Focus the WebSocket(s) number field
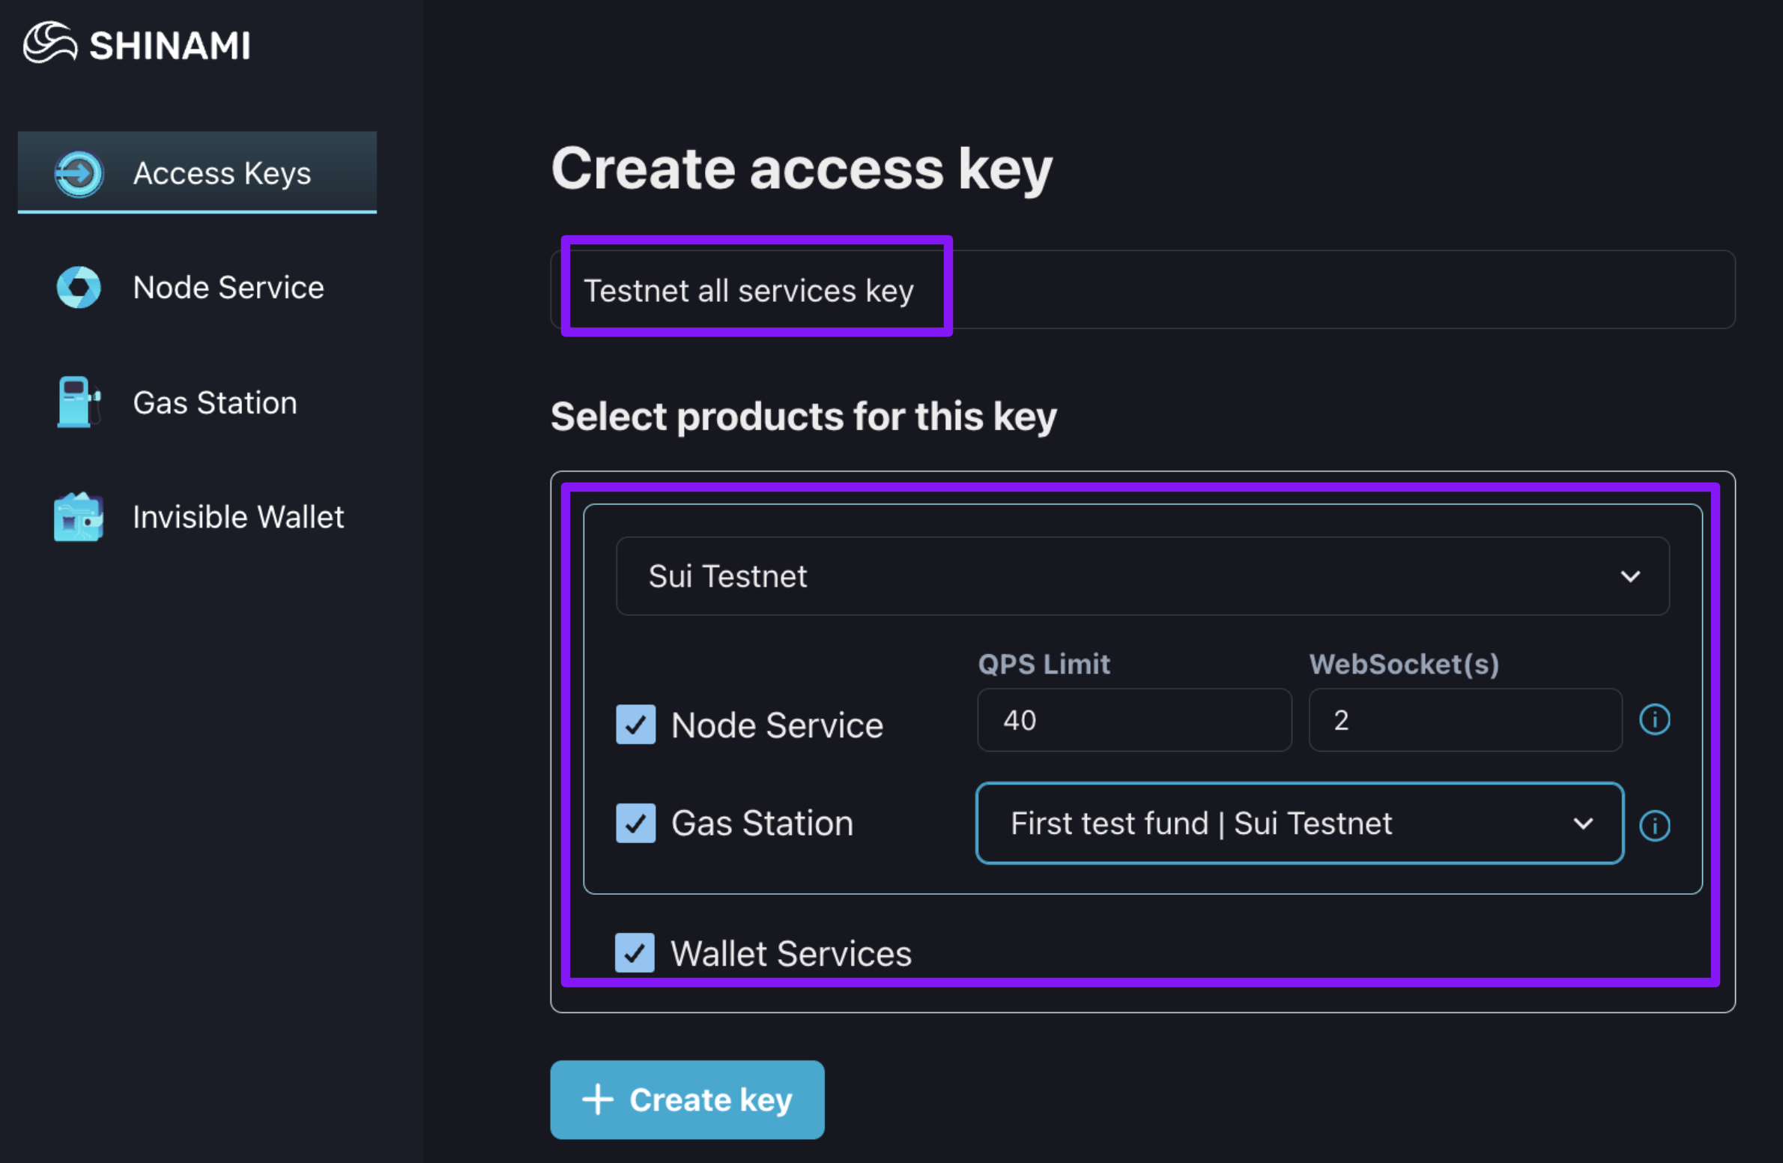Viewport: 1783px width, 1163px height. pos(1464,720)
